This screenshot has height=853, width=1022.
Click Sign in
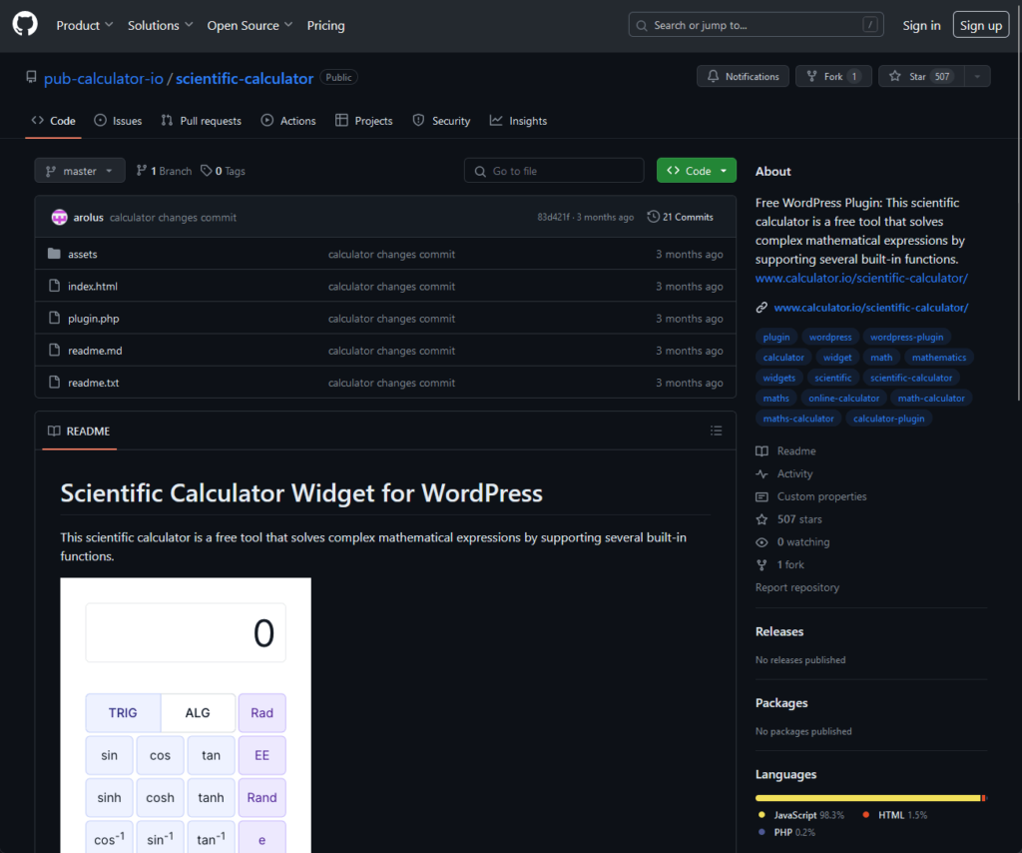click(x=921, y=25)
